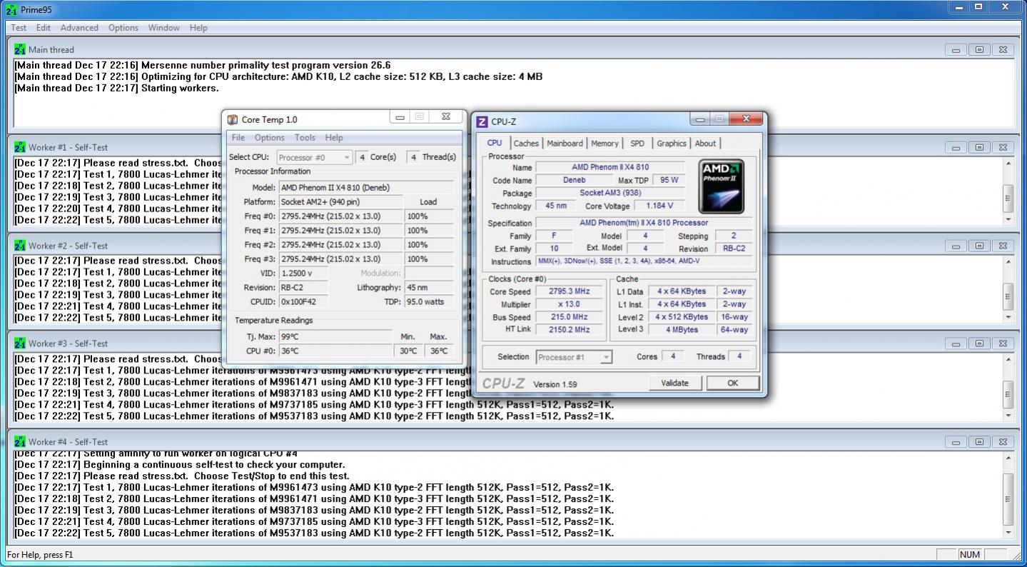
Task: Click the CPUID 0x100F42 field
Action: 303,301
